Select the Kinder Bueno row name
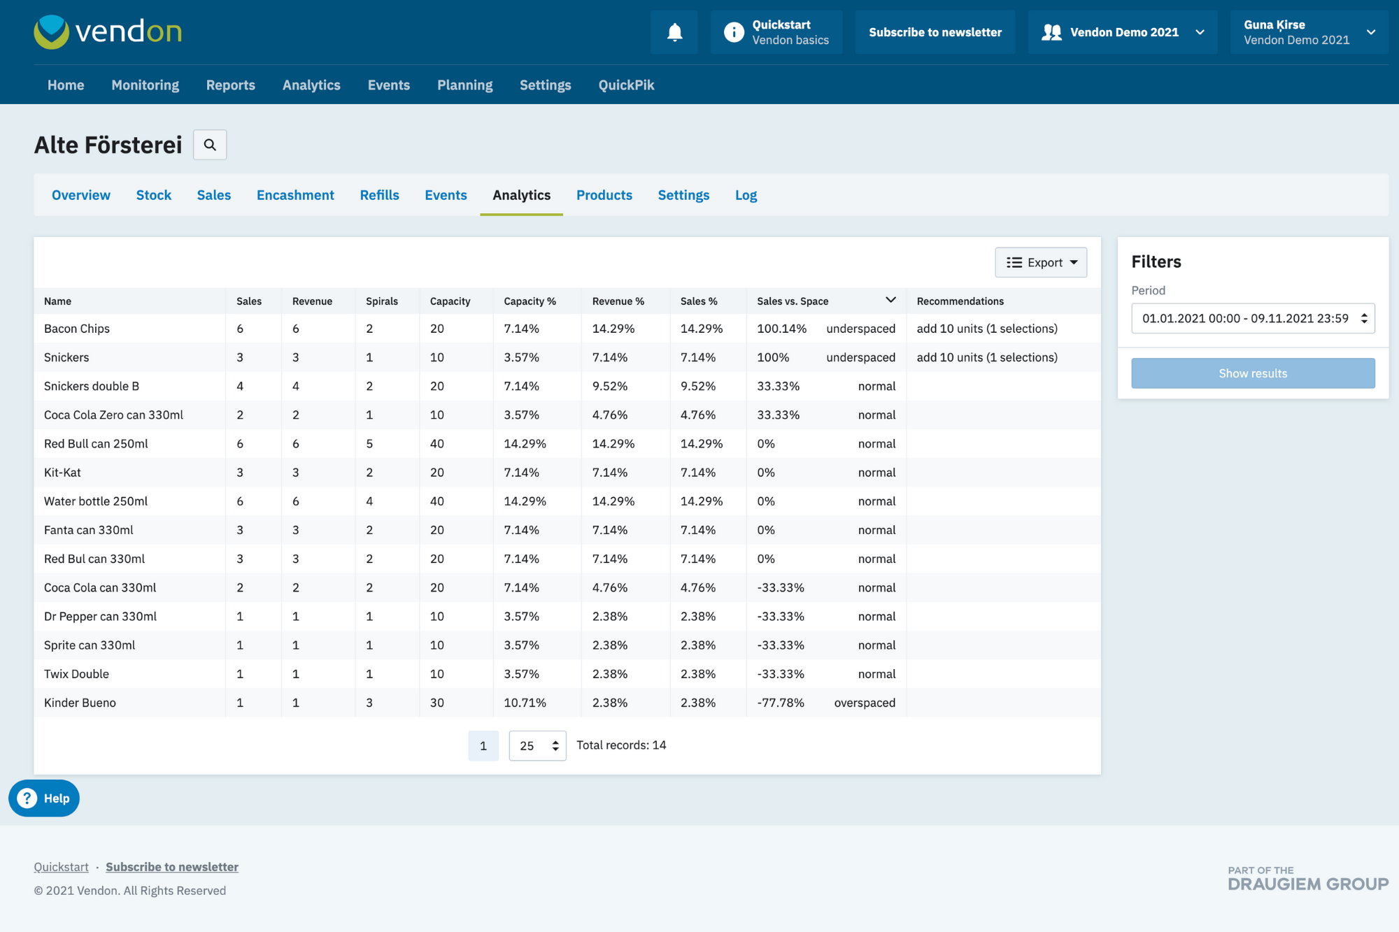Viewport: 1399px width, 932px height. click(80, 702)
